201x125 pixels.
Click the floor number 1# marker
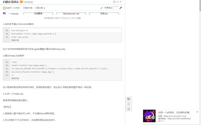101,8
